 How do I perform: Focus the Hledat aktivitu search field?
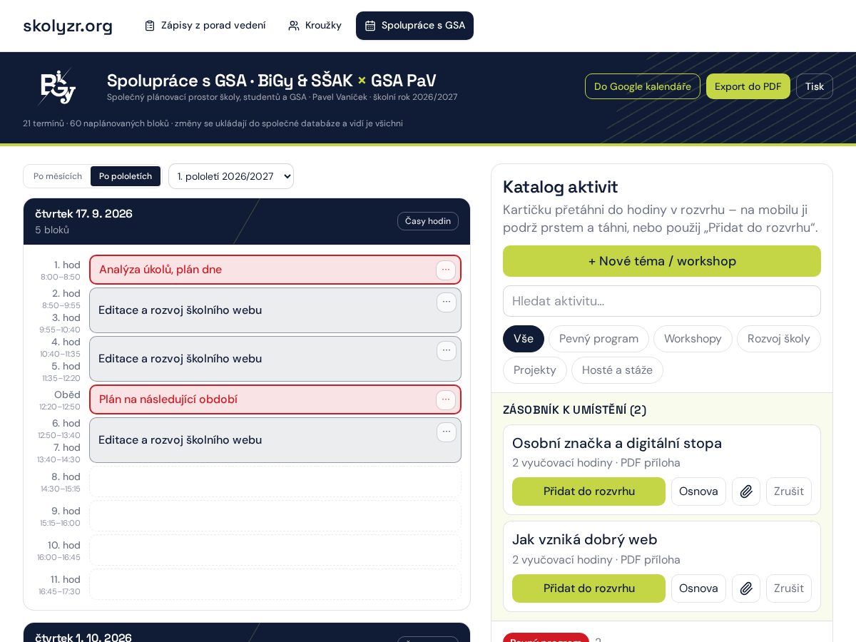click(662, 301)
